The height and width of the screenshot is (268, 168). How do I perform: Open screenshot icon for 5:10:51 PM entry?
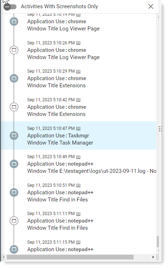click(78, 185)
